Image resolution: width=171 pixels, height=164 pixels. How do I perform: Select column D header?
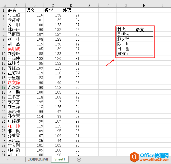tap(71, 5)
